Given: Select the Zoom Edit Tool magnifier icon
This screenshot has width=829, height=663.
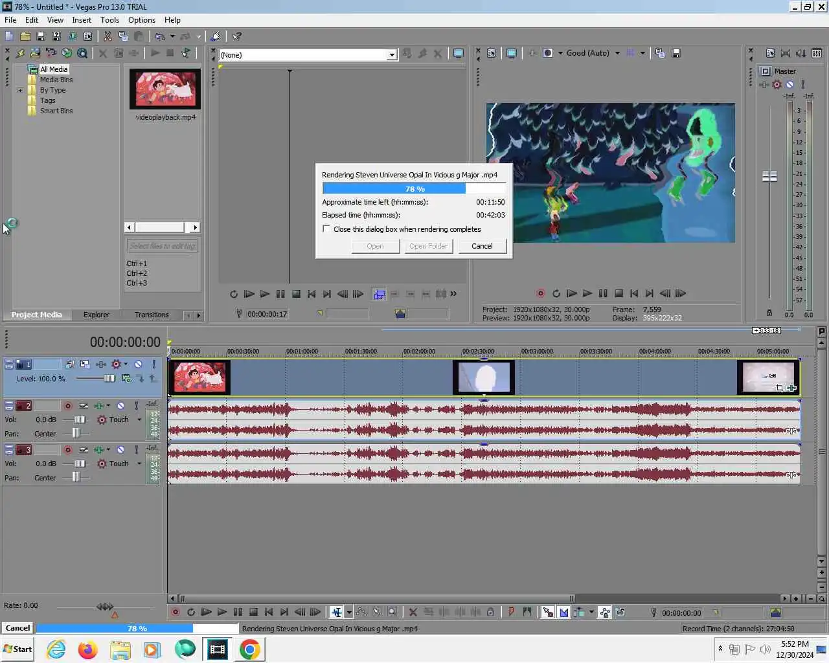Looking at the screenshot, I should coord(392,612).
